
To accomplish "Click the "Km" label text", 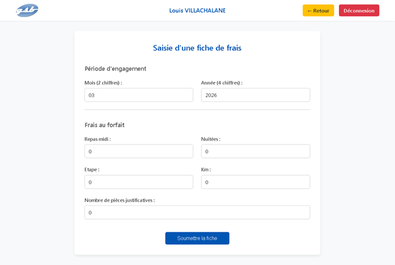I will 206,170.
